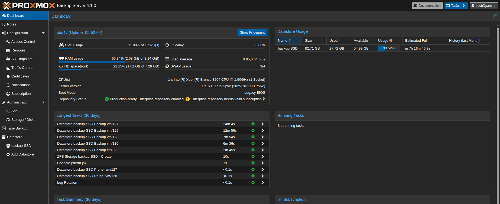500x204 pixels.
Task: Click the 33.52% usage progress bar
Action: (x=389, y=48)
